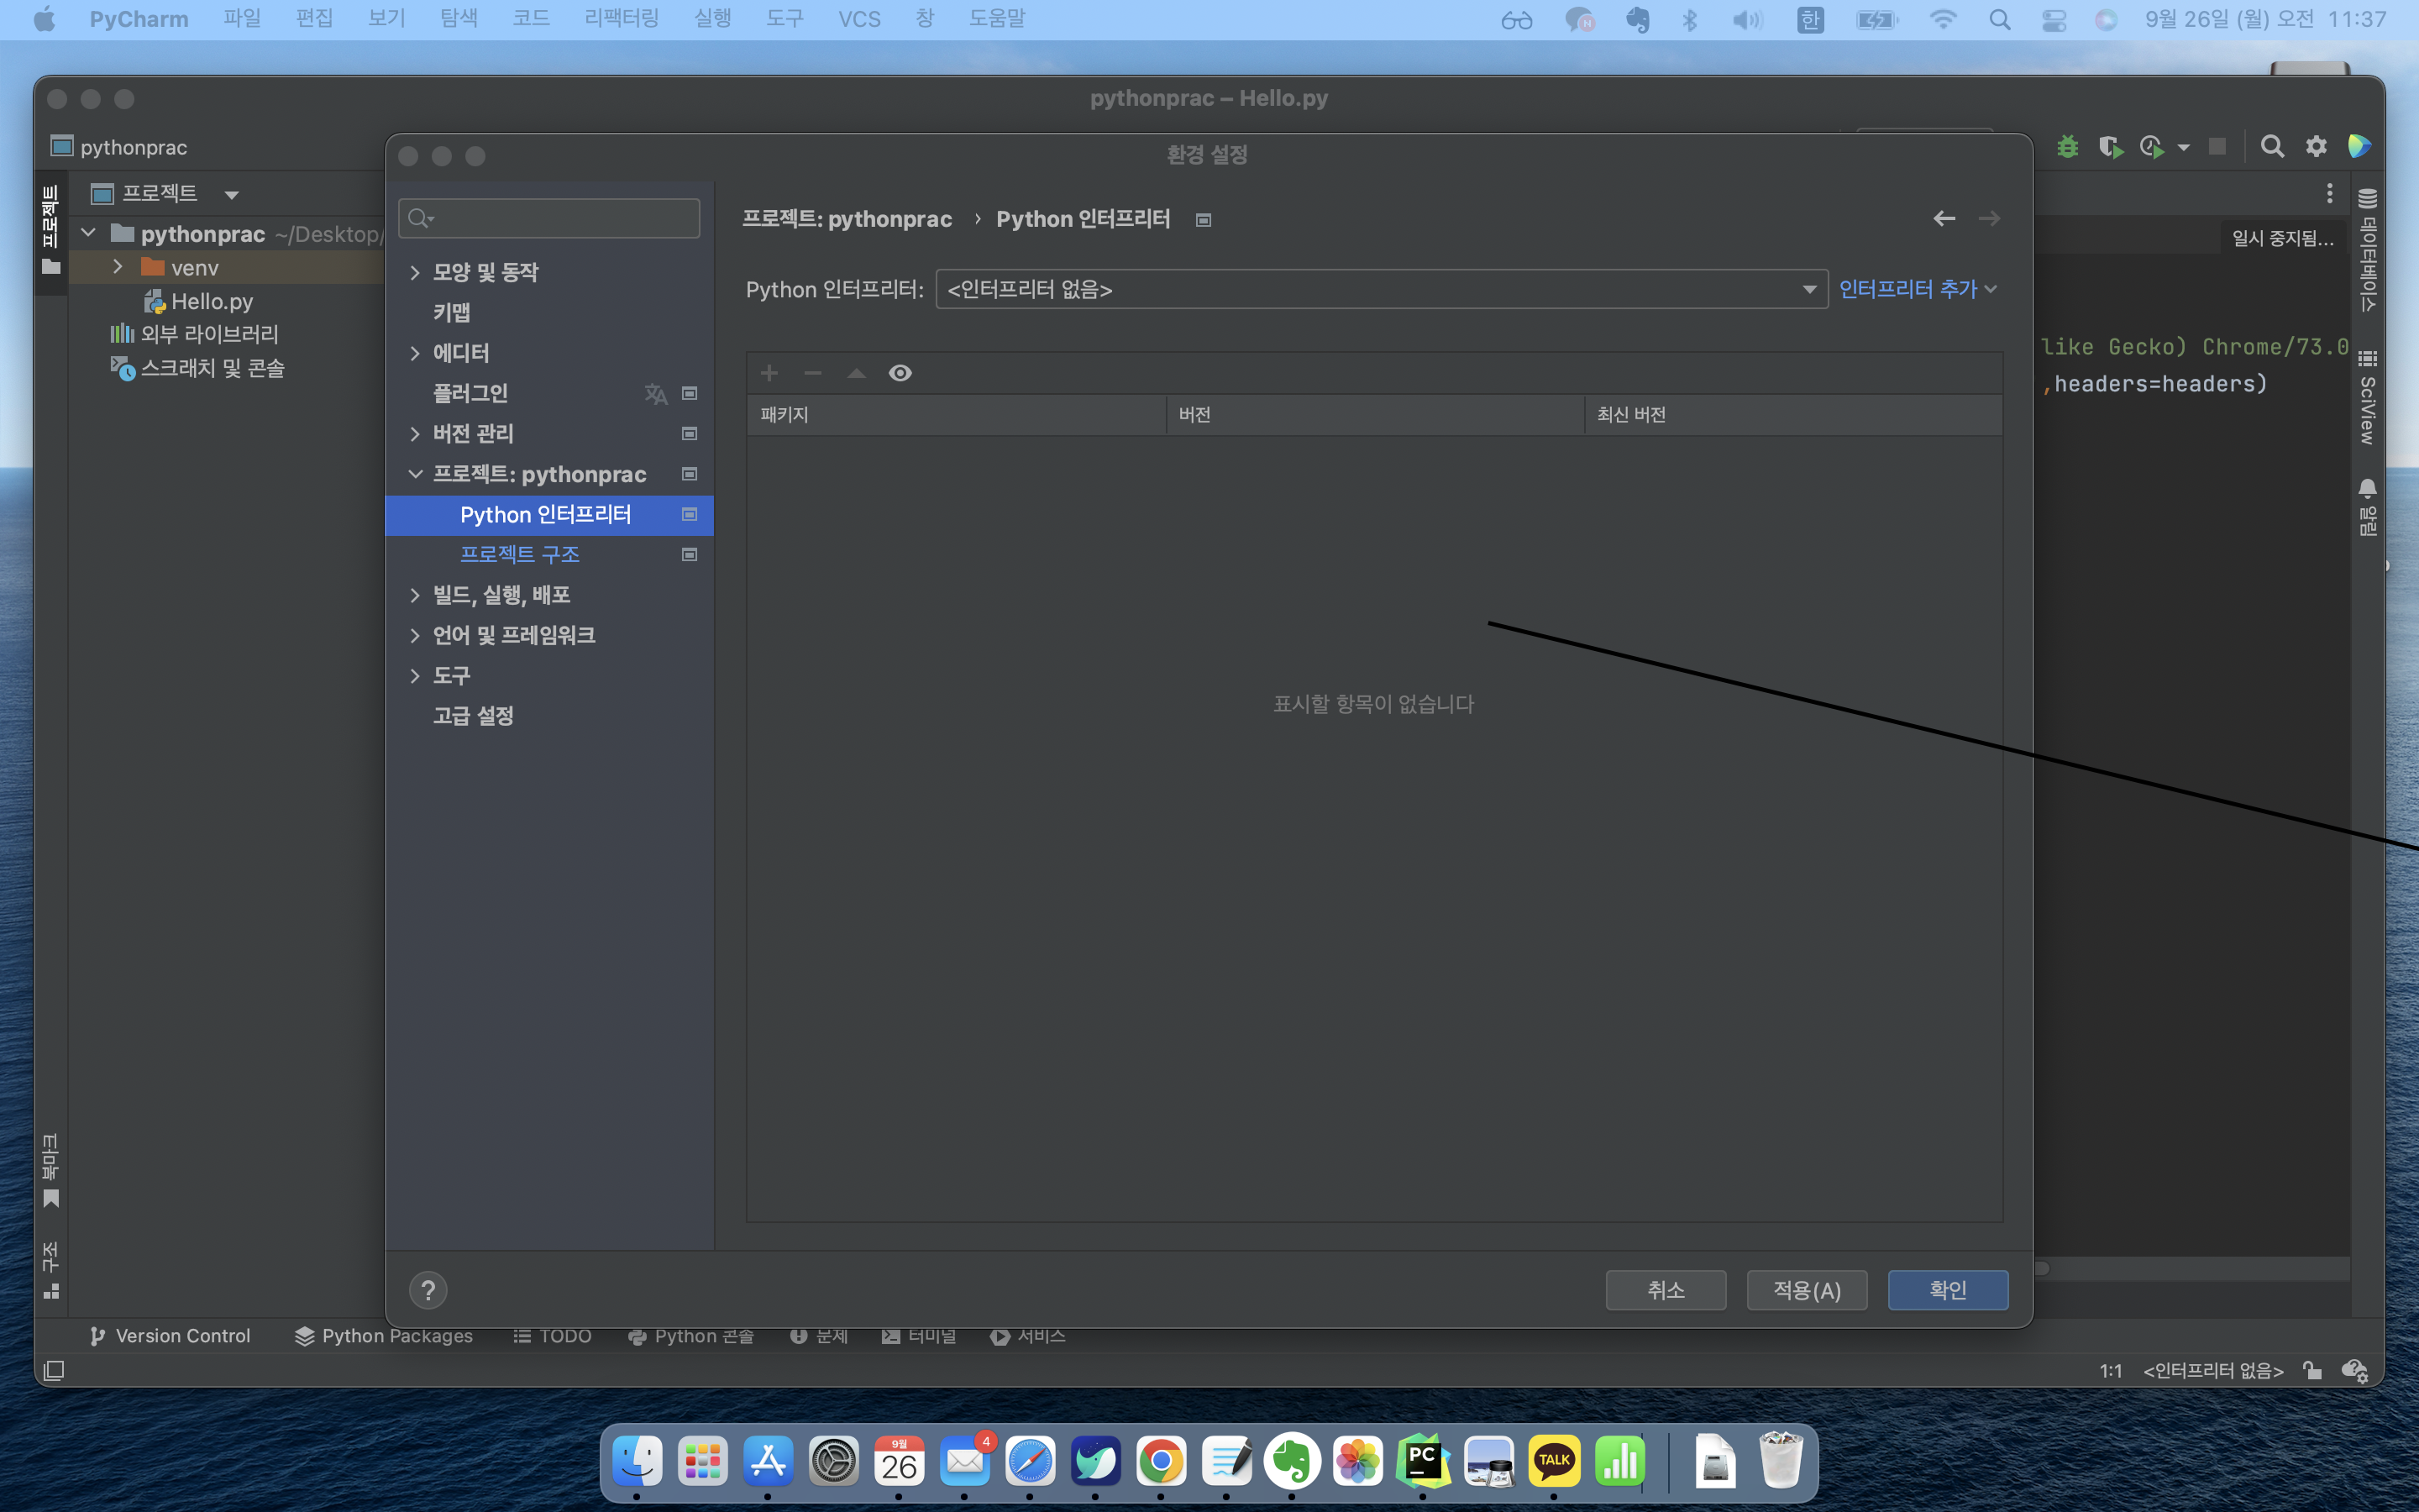
Task: Collapse the 프로젝트: pythonprac settings section
Action: pos(415,474)
